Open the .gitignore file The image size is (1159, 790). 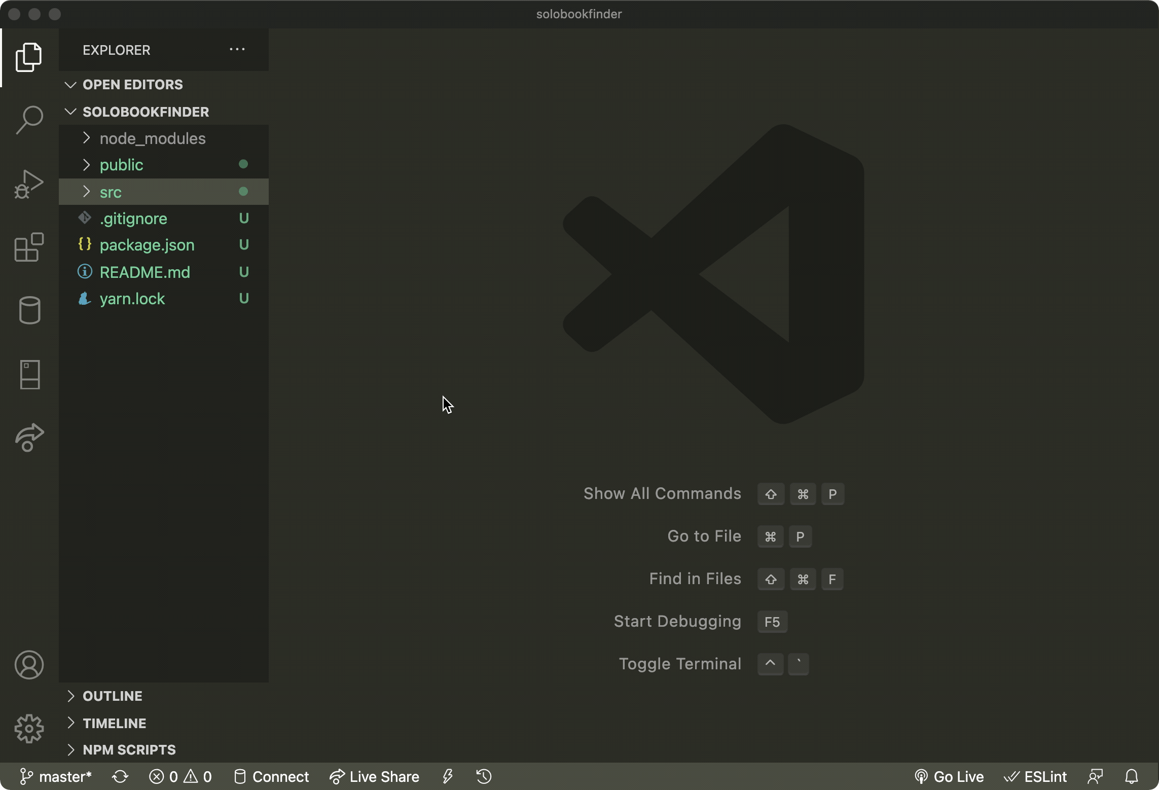click(164, 219)
